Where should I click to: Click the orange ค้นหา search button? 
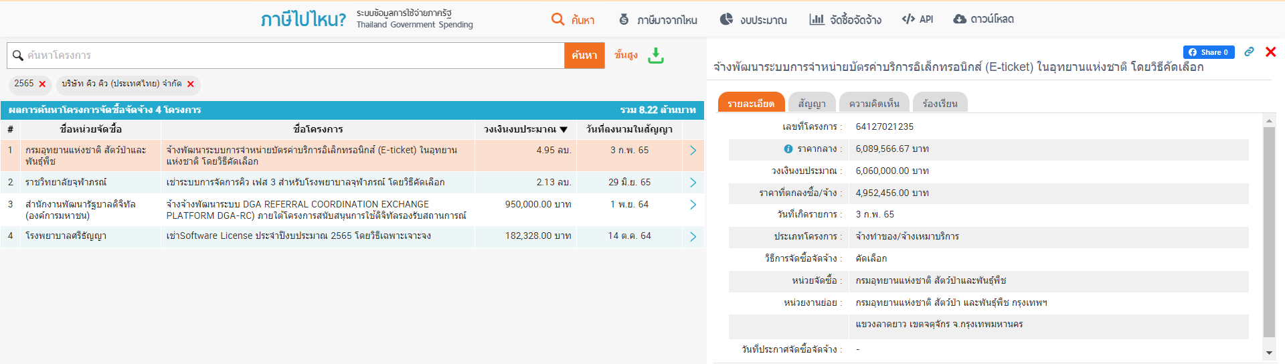click(x=584, y=56)
